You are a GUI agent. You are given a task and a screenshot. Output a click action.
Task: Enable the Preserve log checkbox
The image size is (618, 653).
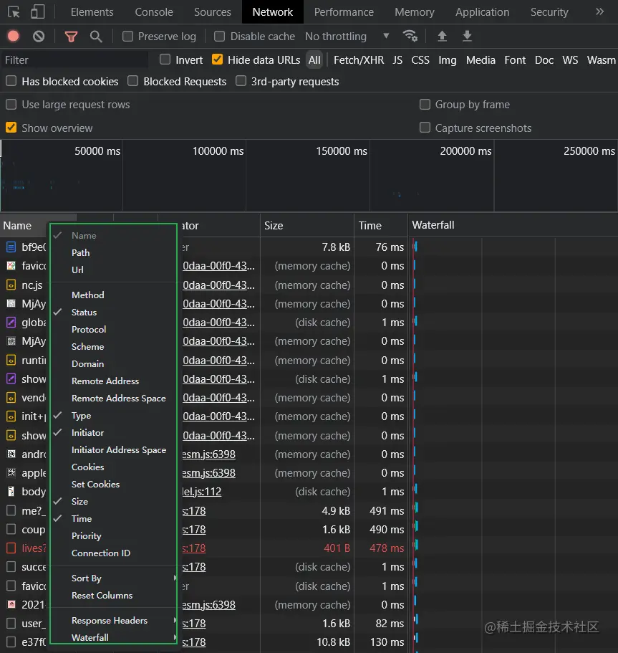(x=128, y=37)
